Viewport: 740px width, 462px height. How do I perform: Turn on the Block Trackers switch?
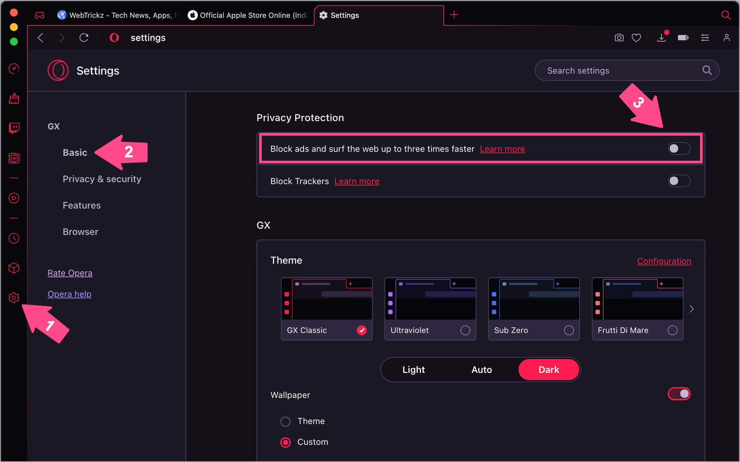click(x=679, y=181)
